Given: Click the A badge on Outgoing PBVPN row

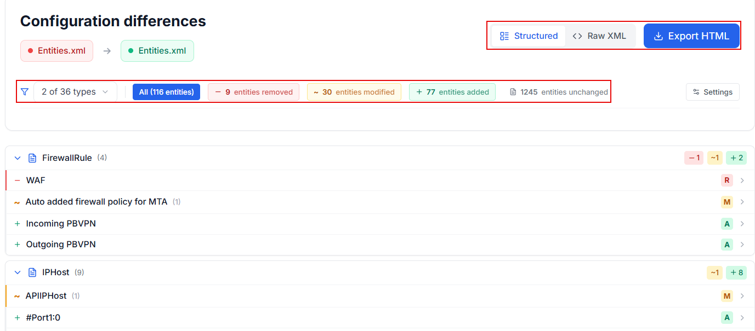Looking at the screenshot, I should click(727, 245).
